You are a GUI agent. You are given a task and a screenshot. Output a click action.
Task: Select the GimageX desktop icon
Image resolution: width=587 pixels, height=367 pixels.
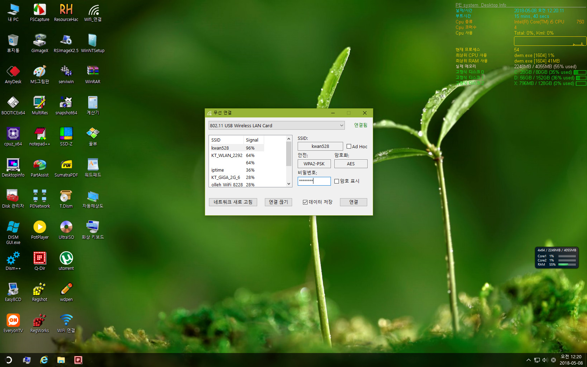[39, 44]
